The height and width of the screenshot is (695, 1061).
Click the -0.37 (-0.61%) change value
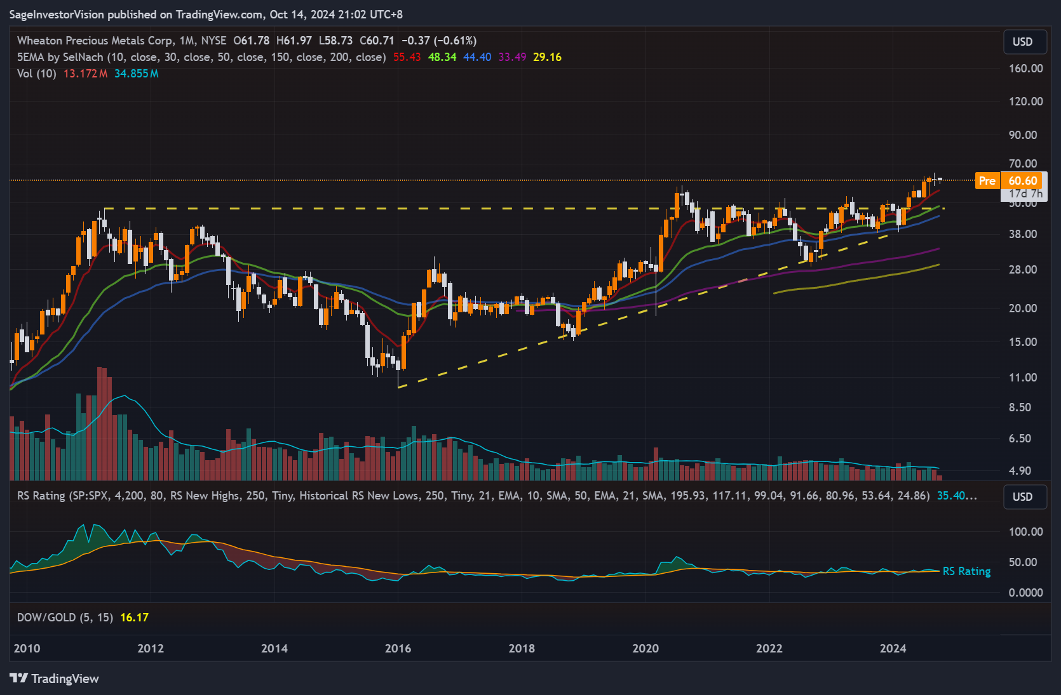[x=439, y=41]
